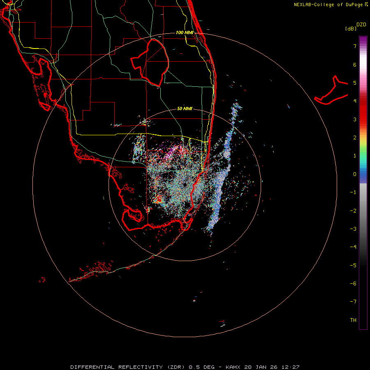Click the 4 value on the color scale
The width and height of the screenshot is (370, 370).
(x=355, y=101)
